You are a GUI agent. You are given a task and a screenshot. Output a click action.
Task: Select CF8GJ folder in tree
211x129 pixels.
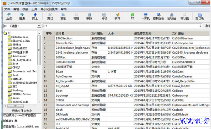[x=16, y=67]
